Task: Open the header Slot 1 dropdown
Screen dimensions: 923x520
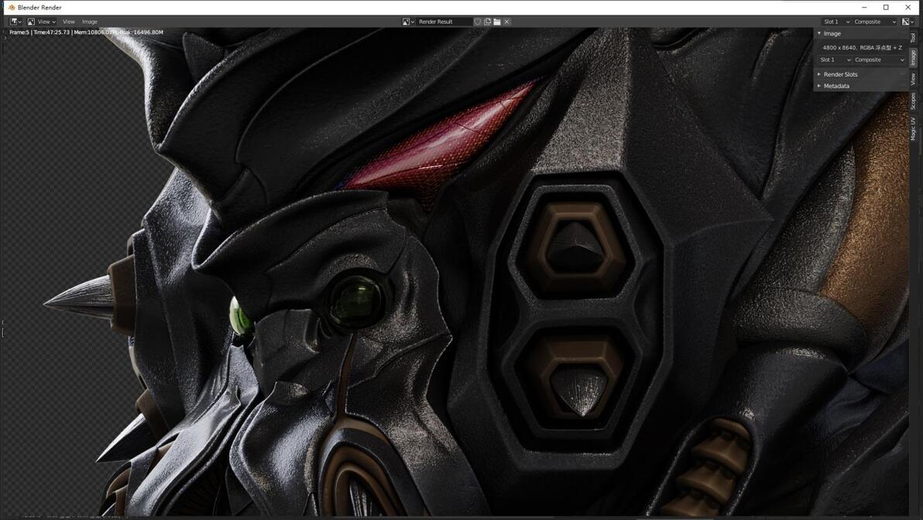Action: pos(836,22)
